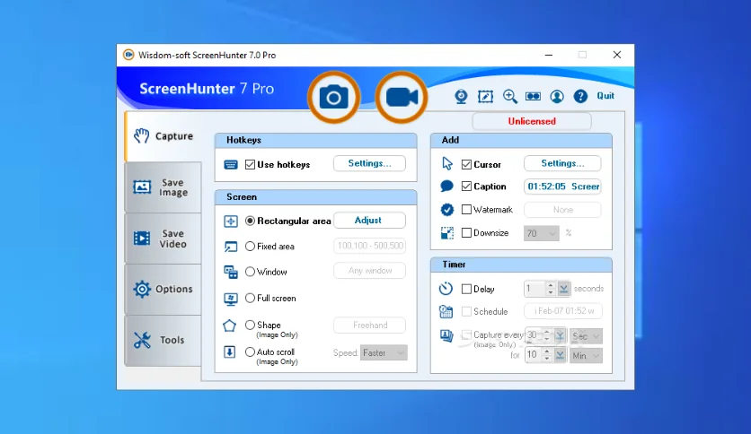Enable the Downsize checkbox
Image resolution: width=751 pixels, height=434 pixels.
click(x=466, y=233)
